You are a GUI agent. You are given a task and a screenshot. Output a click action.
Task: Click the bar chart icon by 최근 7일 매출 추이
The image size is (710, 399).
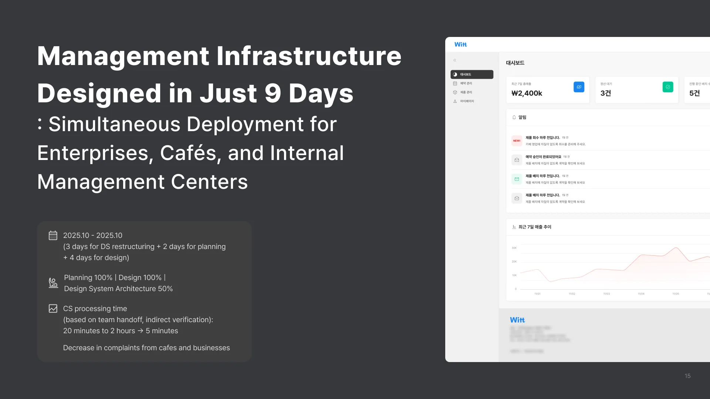pos(514,227)
